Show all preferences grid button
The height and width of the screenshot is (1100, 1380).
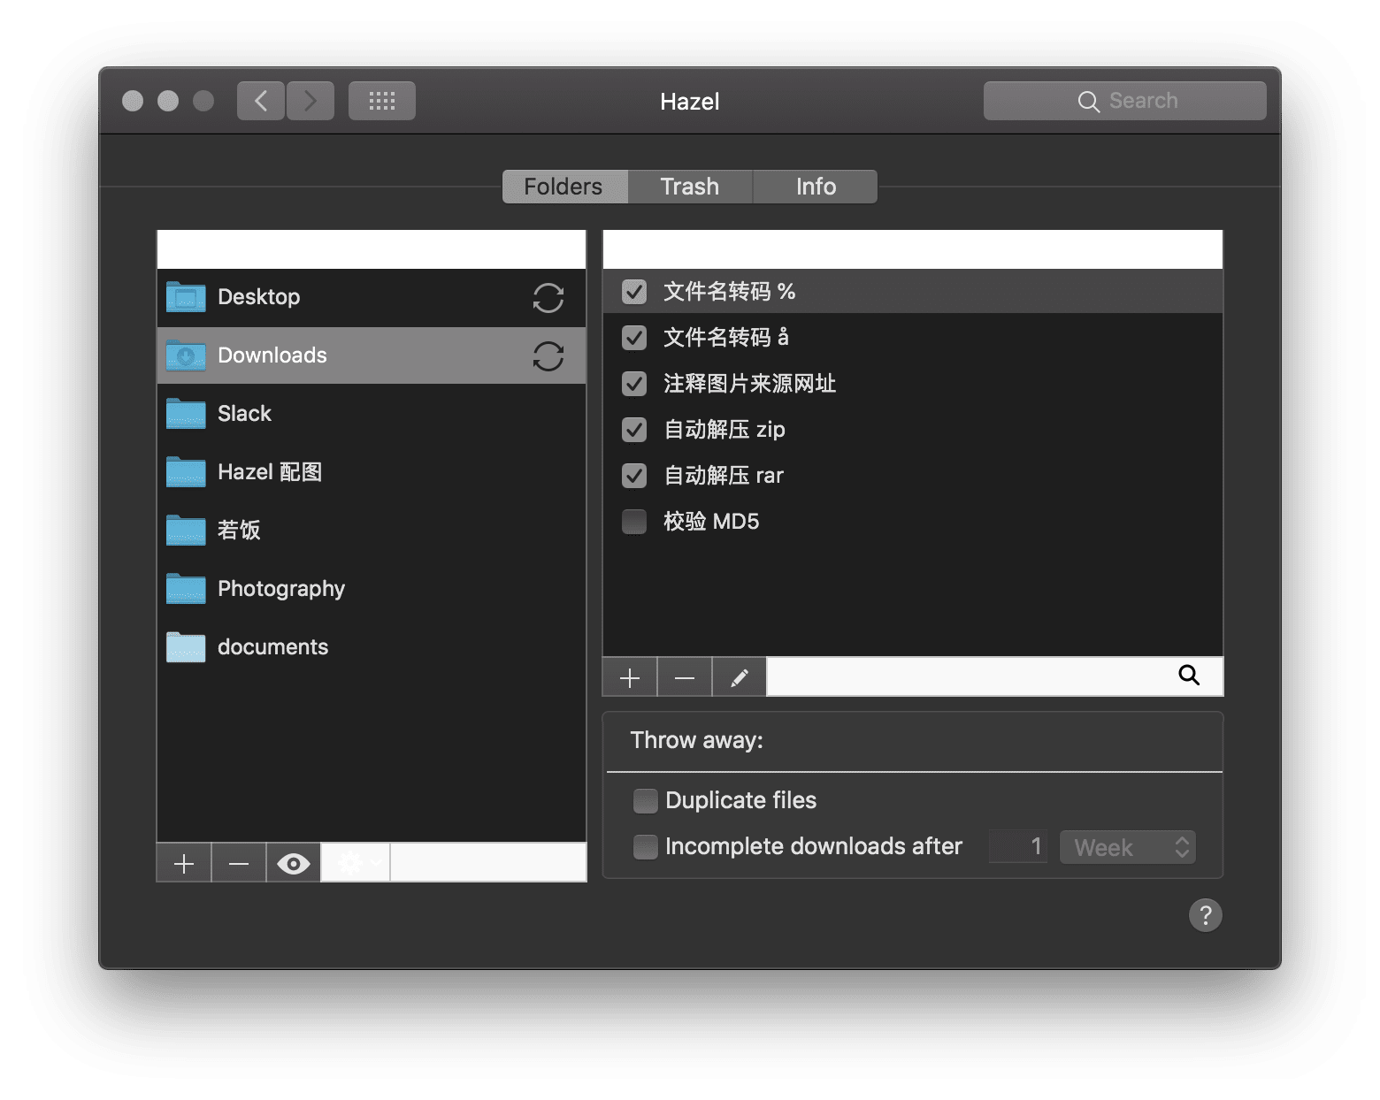point(382,101)
